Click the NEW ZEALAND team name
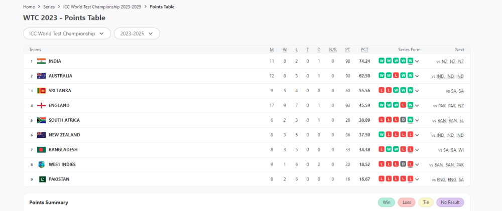The width and height of the screenshot is (502, 211). click(64, 135)
